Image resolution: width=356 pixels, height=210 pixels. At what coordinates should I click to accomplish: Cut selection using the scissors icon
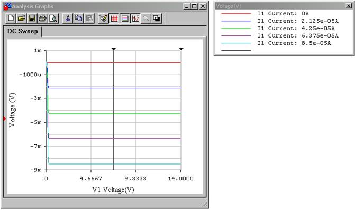point(67,19)
